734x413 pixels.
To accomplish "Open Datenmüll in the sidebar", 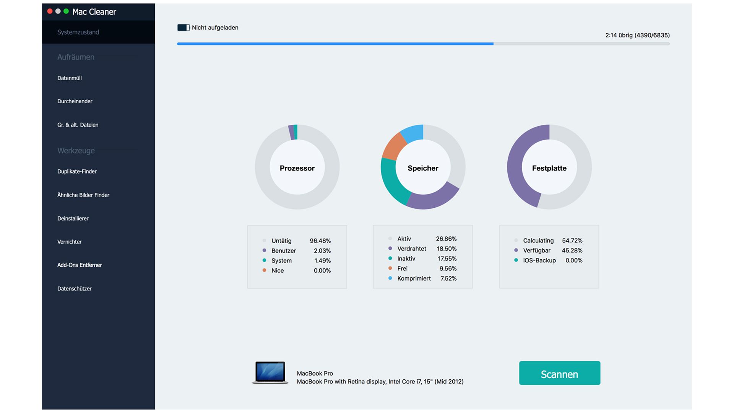I will [69, 78].
